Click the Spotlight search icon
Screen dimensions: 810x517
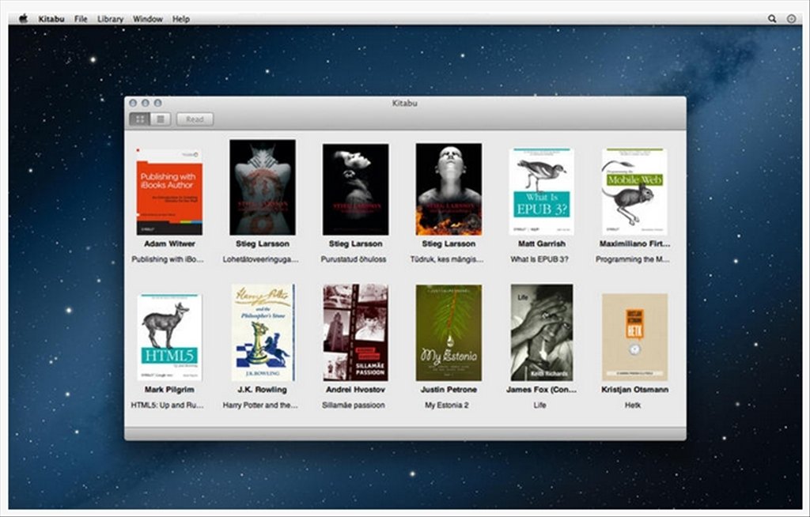point(772,19)
